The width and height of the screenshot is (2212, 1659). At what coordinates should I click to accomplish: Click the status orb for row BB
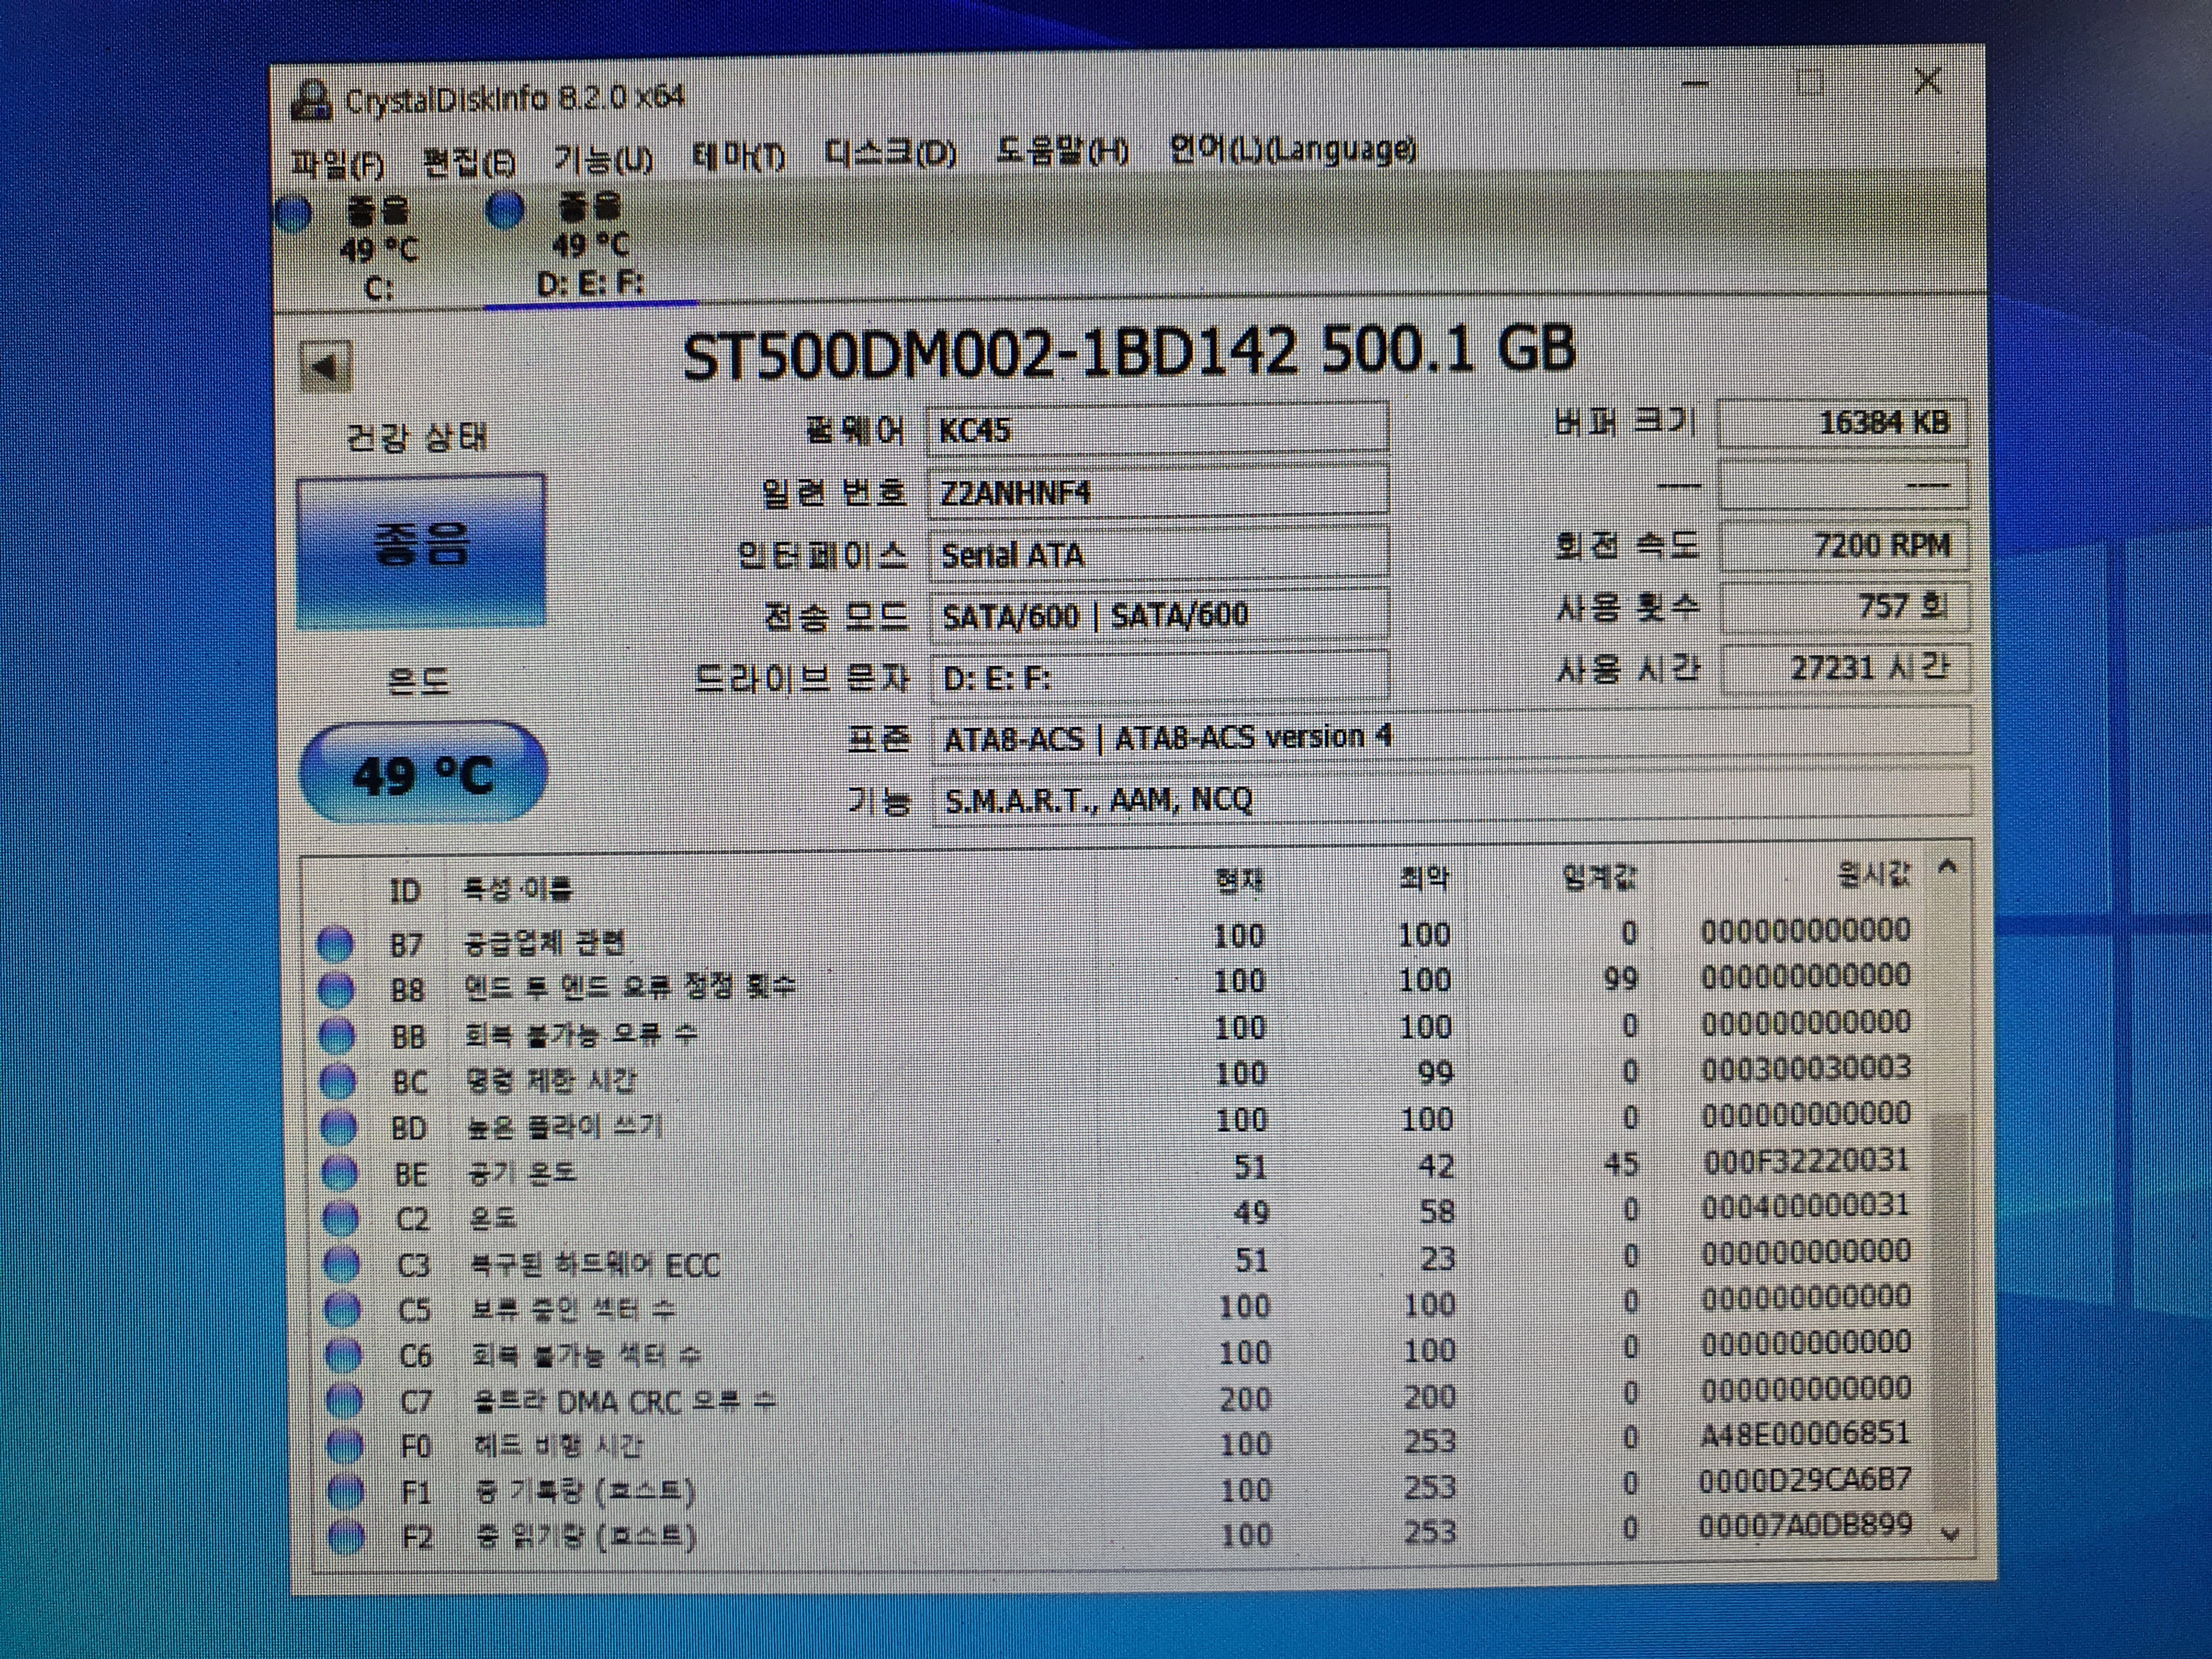[x=337, y=1036]
